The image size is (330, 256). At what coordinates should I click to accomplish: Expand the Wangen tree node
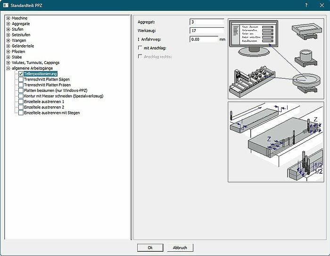[8, 40]
